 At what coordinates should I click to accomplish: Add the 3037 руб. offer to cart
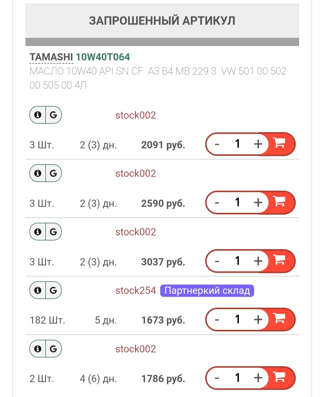point(280,261)
